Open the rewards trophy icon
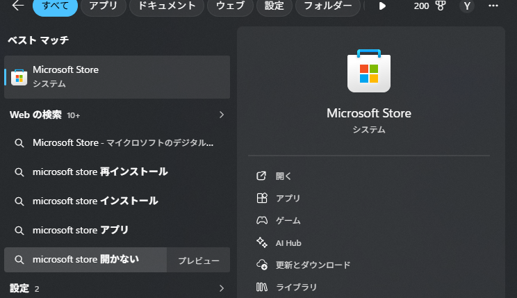Screen dimensions: 517x298 point(440,6)
